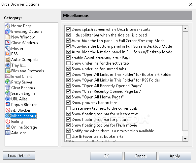Open the Exiting category

coord(17,122)
